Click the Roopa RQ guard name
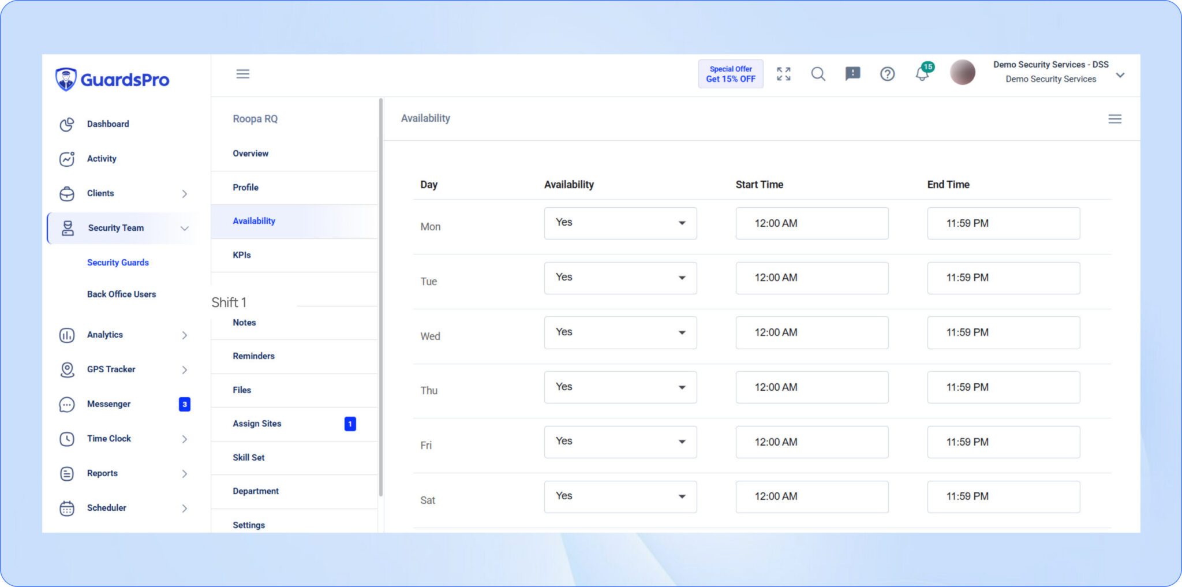Image resolution: width=1182 pixels, height=587 pixels. pos(255,119)
